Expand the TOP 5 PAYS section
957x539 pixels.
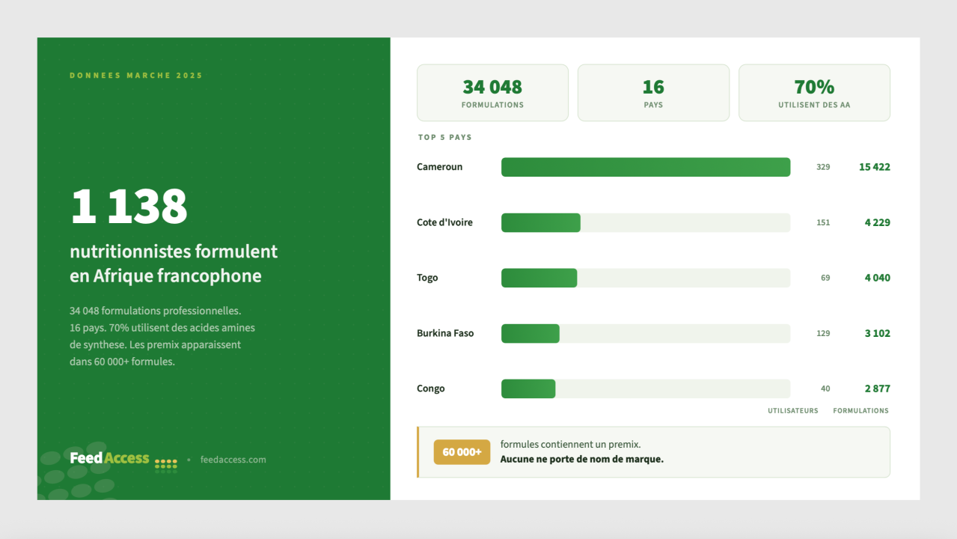(x=444, y=137)
